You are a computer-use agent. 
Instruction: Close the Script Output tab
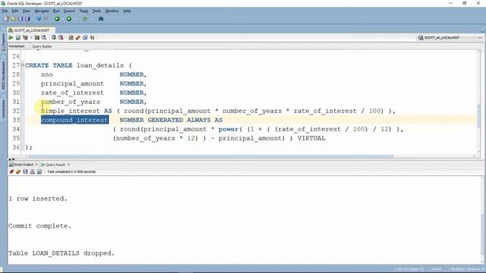(36, 165)
